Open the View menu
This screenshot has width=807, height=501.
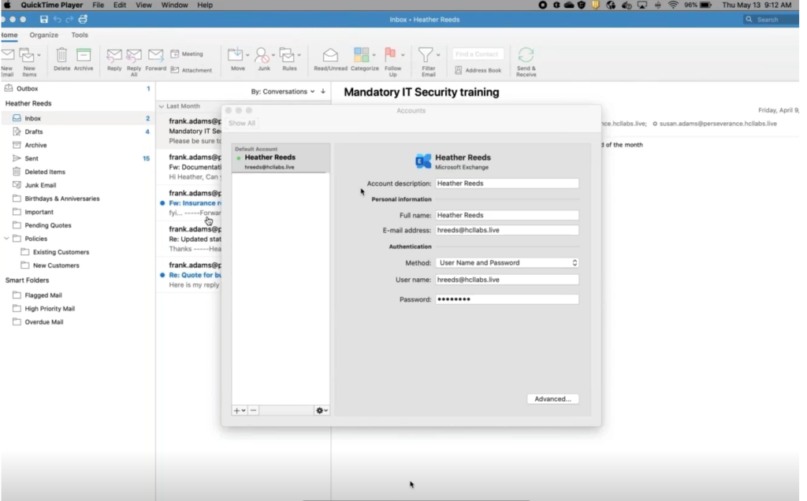click(x=143, y=6)
